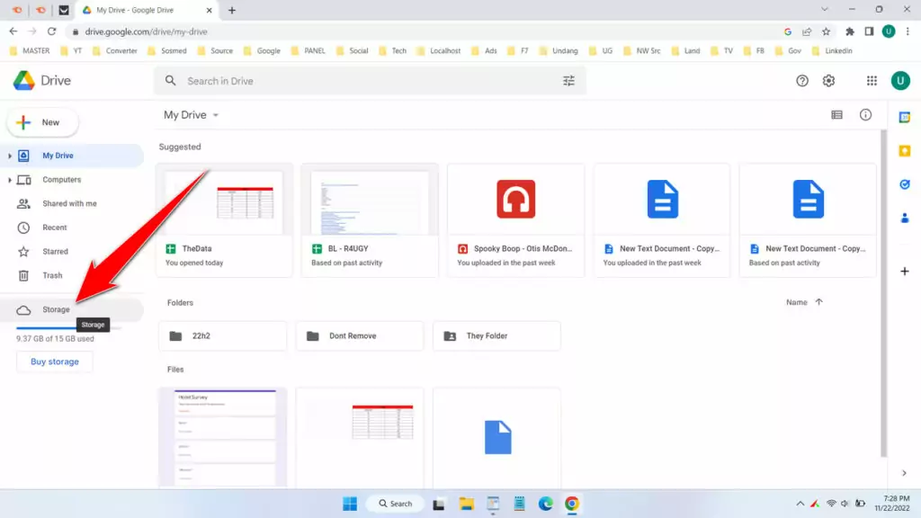
Task: Open the Help question mark icon
Action: click(802, 81)
